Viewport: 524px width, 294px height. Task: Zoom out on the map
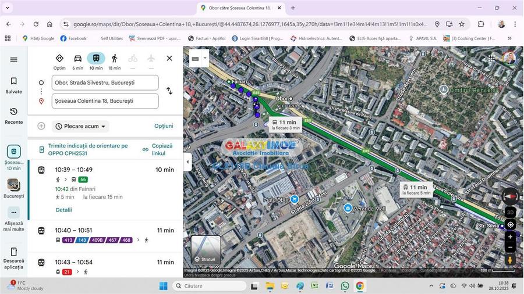point(510,248)
